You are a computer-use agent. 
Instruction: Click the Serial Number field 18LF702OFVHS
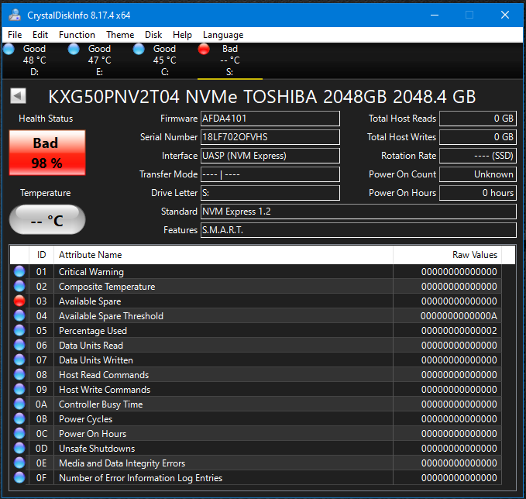point(270,137)
